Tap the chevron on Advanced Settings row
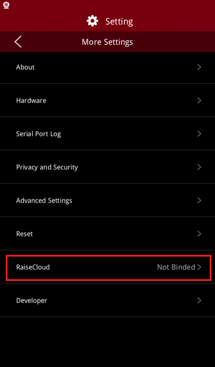Screen dimensions: 215x367 [x=199, y=200]
